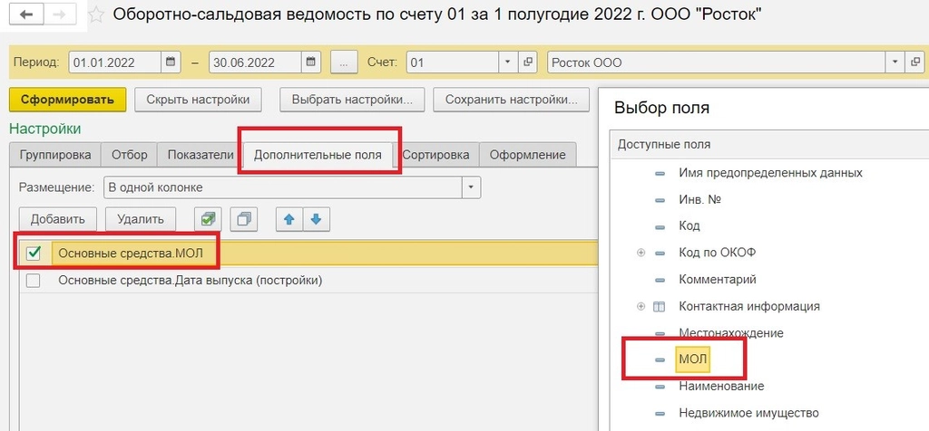
Task: Click the Сформировать button
Action: [67, 100]
